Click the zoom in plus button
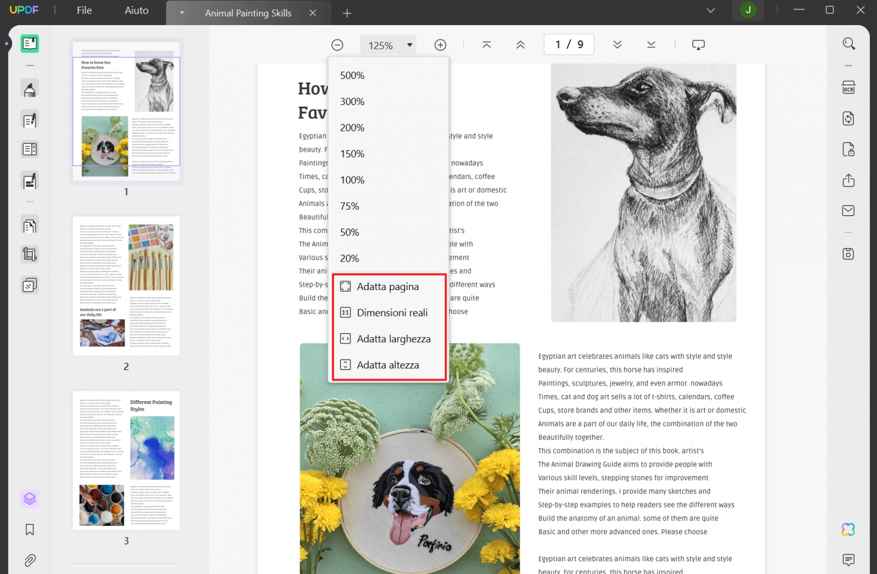877x574 pixels. (440, 45)
